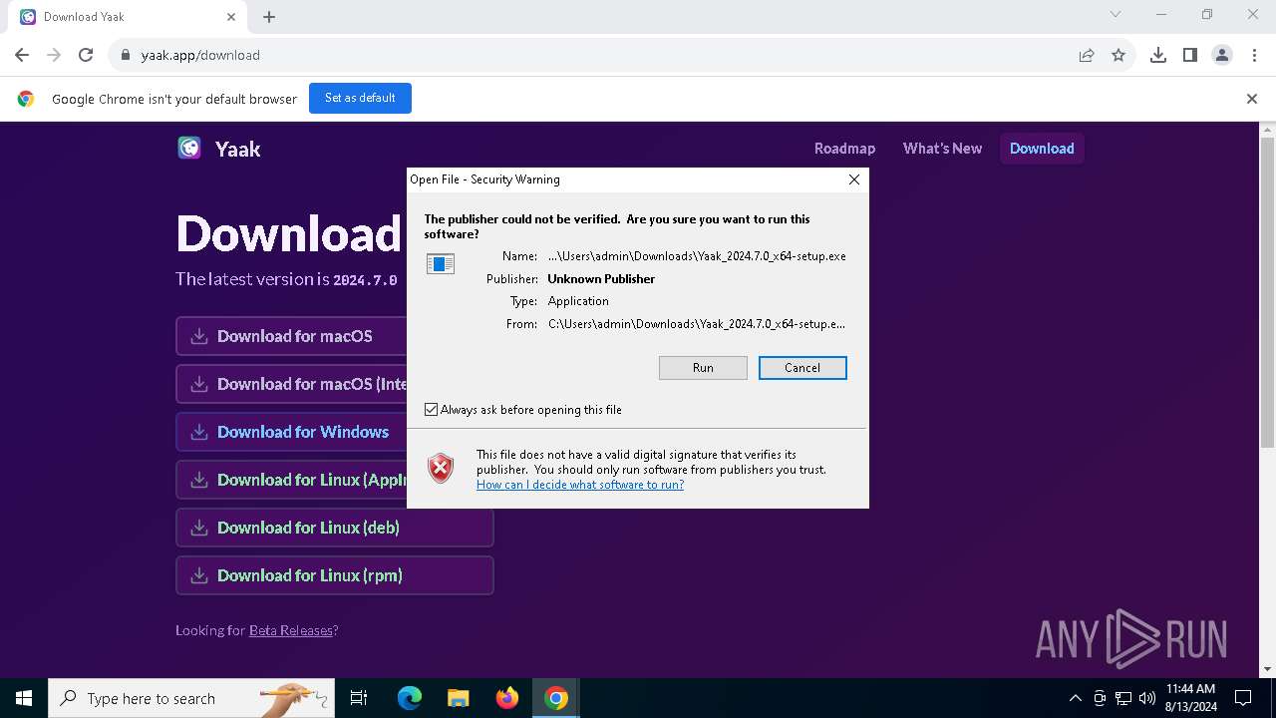Image resolution: width=1276 pixels, height=718 pixels.
Task: Launch Microsoft Edge from taskbar
Action: (x=410, y=698)
